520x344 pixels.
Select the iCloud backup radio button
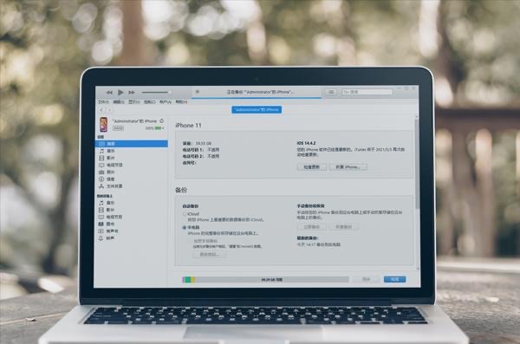tap(184, 214)
